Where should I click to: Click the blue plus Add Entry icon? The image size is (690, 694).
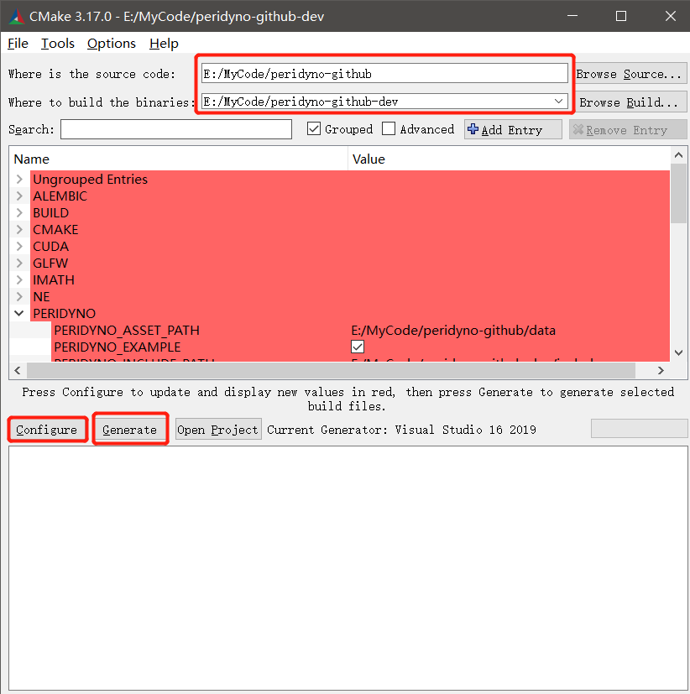click(x=473, y=130)
